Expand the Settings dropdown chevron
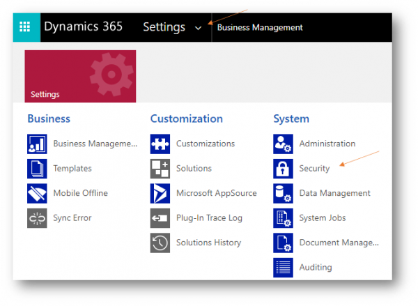418x306 pixels. pos(199,28)
